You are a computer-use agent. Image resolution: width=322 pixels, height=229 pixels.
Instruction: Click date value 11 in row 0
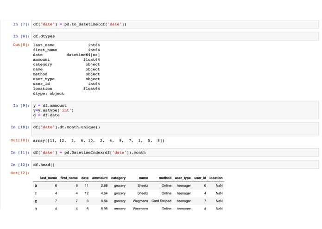87,185
